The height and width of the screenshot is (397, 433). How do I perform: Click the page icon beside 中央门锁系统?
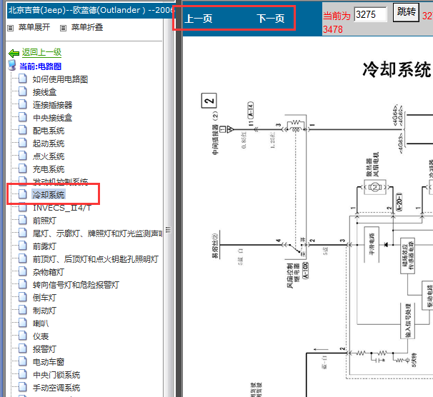23,374
